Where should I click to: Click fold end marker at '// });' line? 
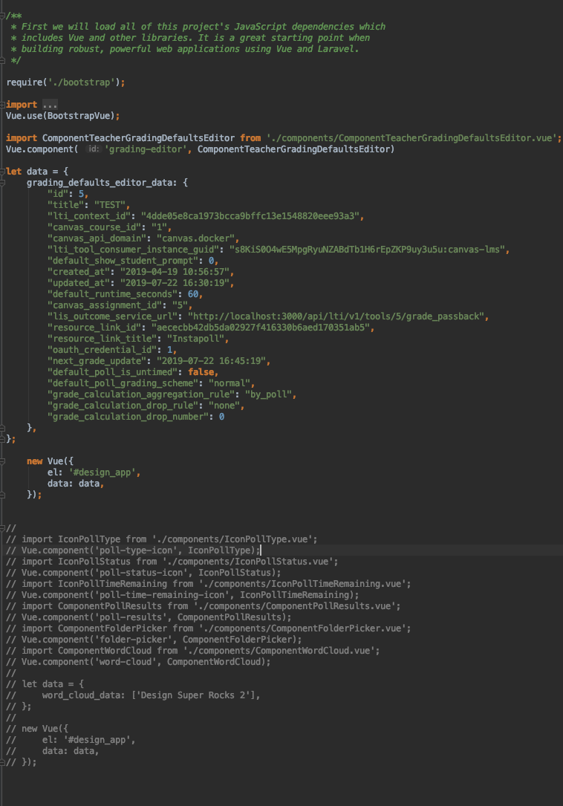(x=2, y=762)
